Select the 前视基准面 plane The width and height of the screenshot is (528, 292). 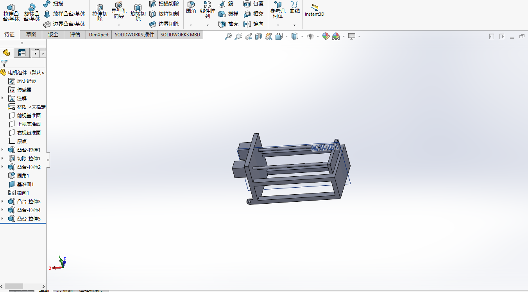pos(24,115)
